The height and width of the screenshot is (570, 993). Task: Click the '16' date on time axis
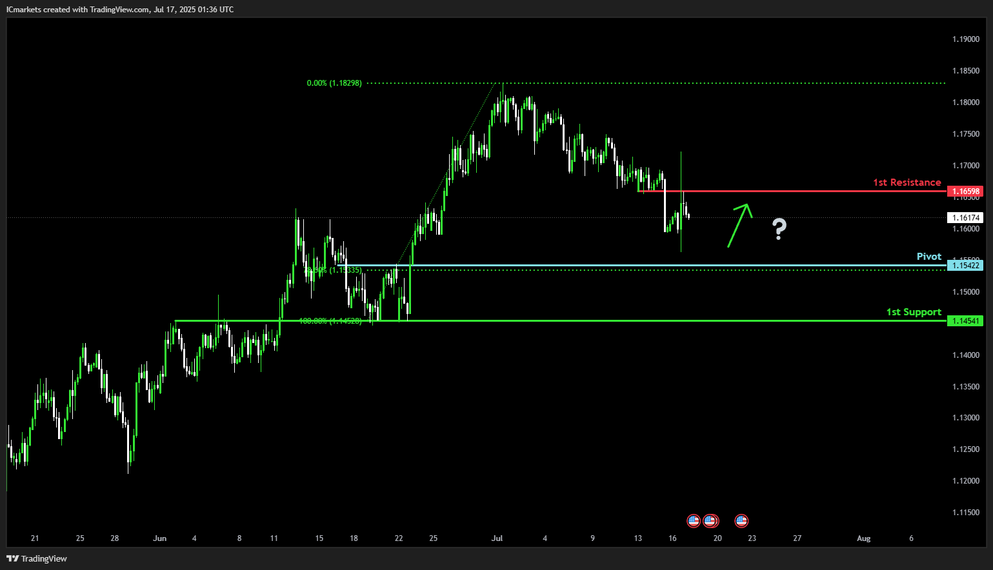[x=672, y=538]
